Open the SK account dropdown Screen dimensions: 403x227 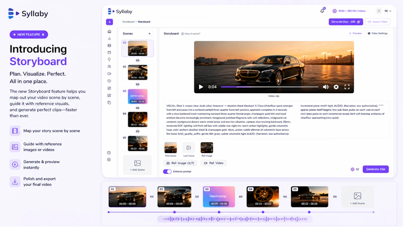(388, 11)
